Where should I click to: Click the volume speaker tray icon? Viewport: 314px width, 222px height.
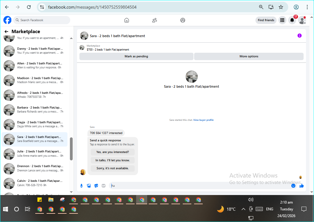coord(251,200)
